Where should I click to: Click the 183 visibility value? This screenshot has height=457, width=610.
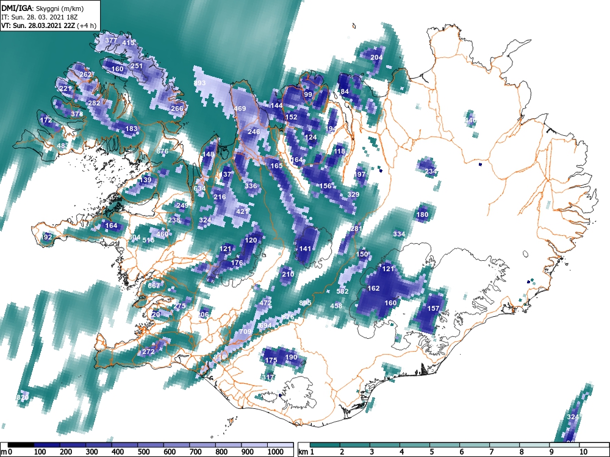point(132,129)
